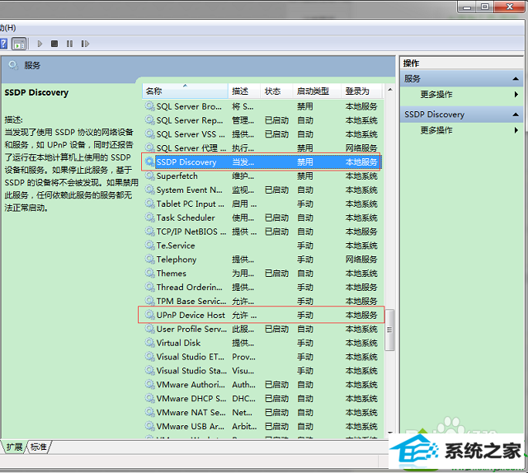Select the VMware USB Ar... service
This screenshot has width=528, height=473.
pyautogui.click(x=262, y=426)
